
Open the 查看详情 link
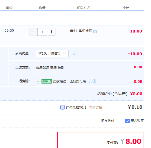(96, 108)
